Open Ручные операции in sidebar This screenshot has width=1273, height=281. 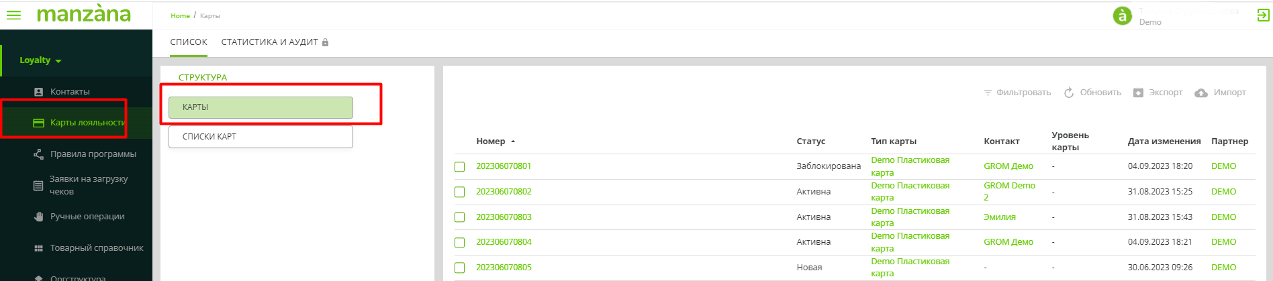(87, 217)
